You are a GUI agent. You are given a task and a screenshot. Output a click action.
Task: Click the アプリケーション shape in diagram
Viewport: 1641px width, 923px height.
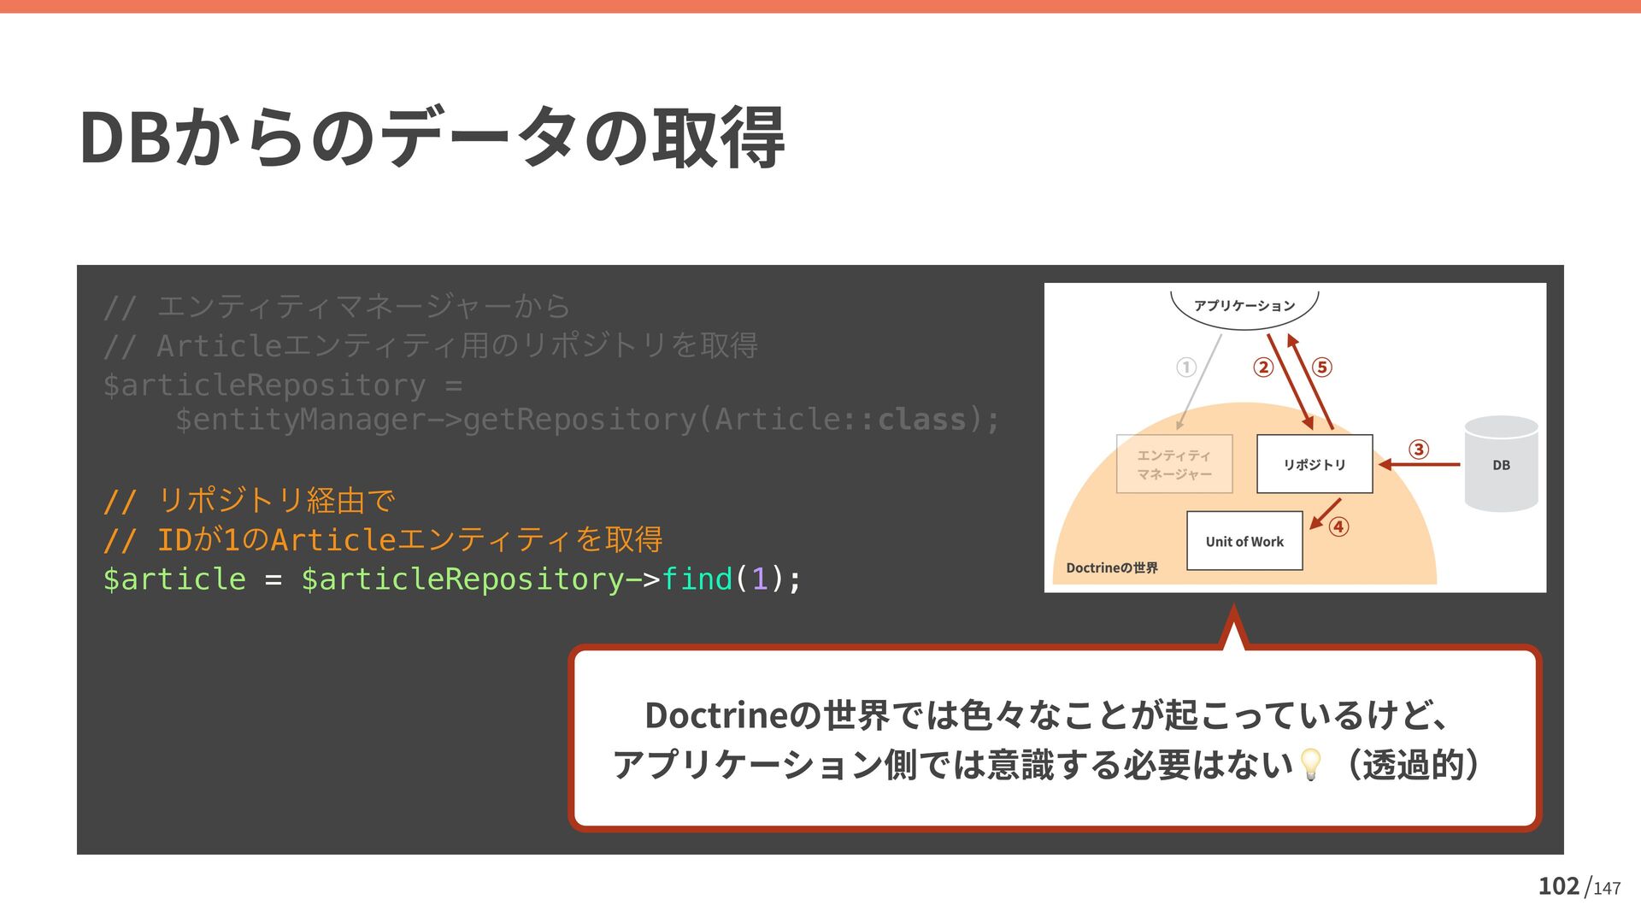pos(1244,306)
